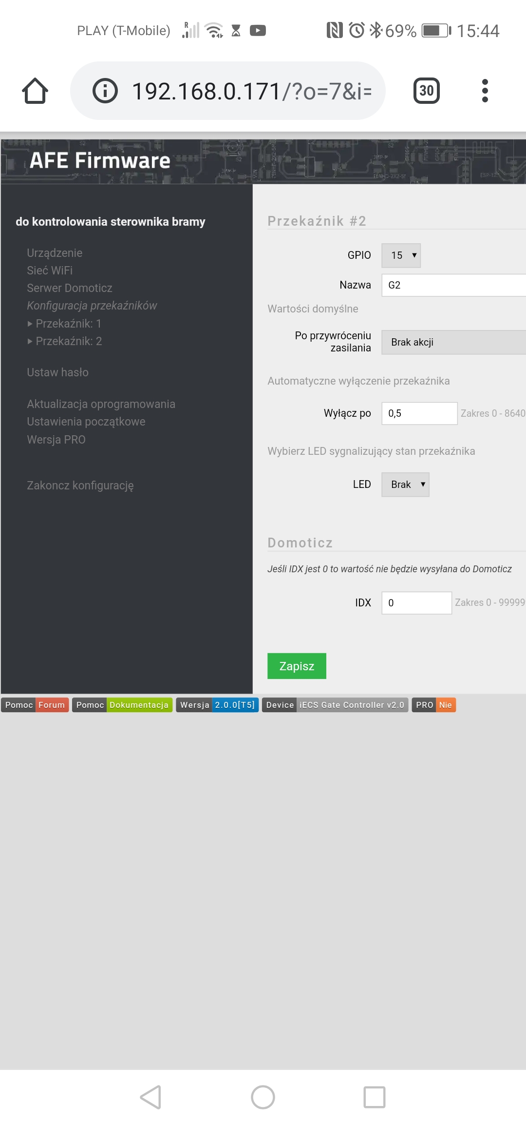This screenshot has height=1126, width=526.
Task: Open the Urządzenie menu item
Action: click(55, 253)
